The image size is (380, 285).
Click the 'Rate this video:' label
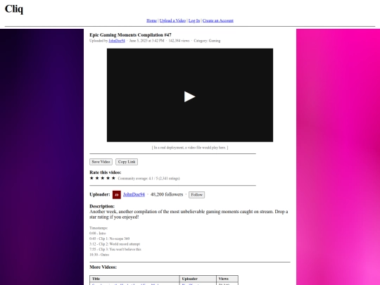click(x=106, y=172)
